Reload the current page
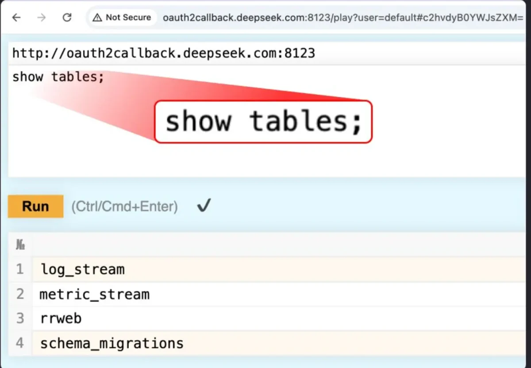 pos(67,18)
